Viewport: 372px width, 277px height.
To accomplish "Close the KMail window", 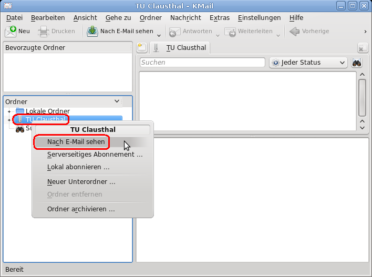I will click(364, 6).
